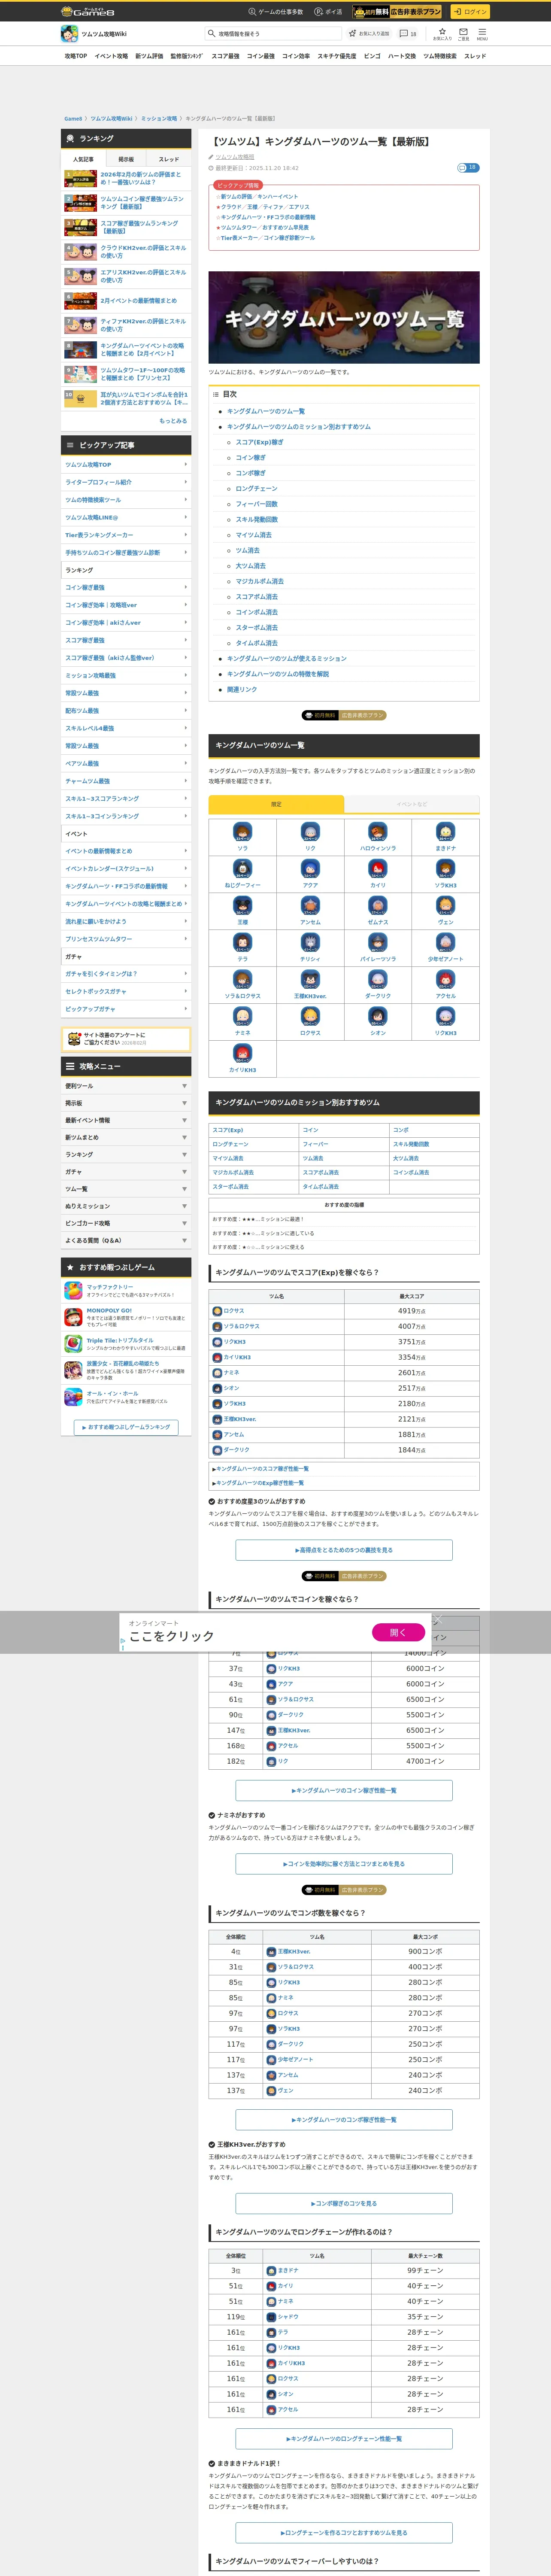The width and height of the screenshot is (551, 2576).
Task: Jump to スコア(Exp)稼ぎ in table of contents
Action: coord(259,442)
